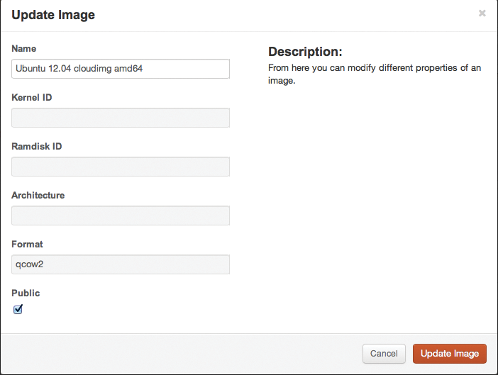Click the gray footer bar left of Cancel
498x375 pixels.
click(x=177, y=354)
